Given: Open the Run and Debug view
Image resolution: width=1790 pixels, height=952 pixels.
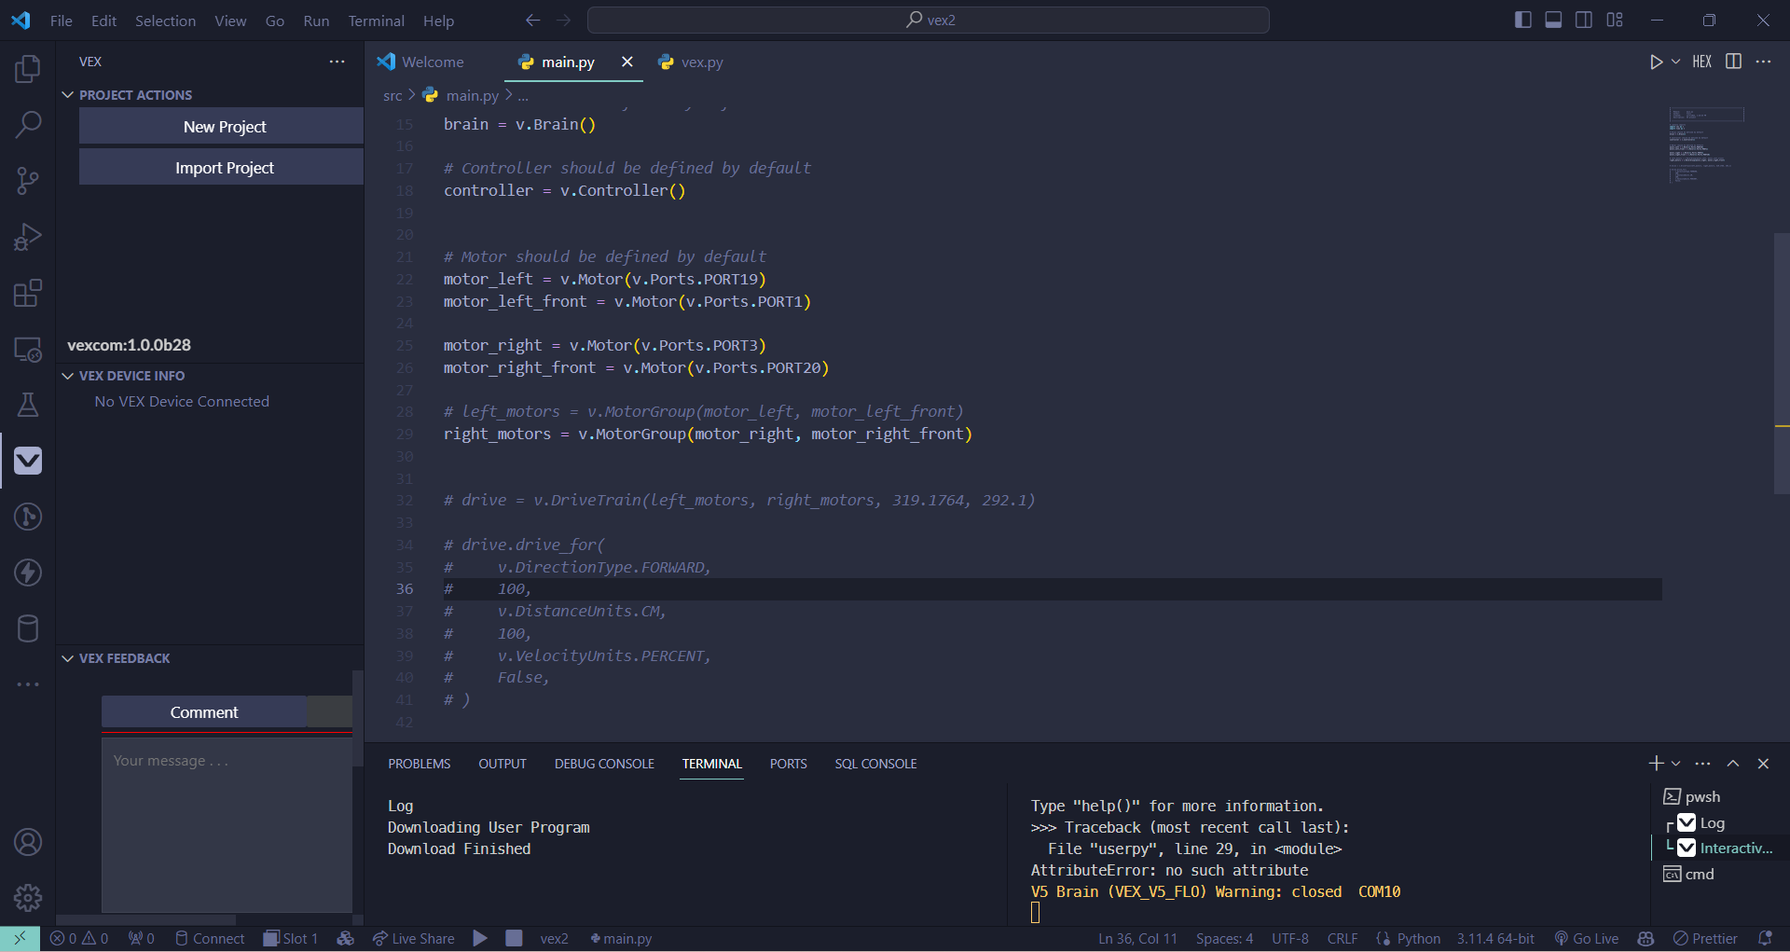Looking at the screenshot, I should pyautogui.click(x=28, y=237).
